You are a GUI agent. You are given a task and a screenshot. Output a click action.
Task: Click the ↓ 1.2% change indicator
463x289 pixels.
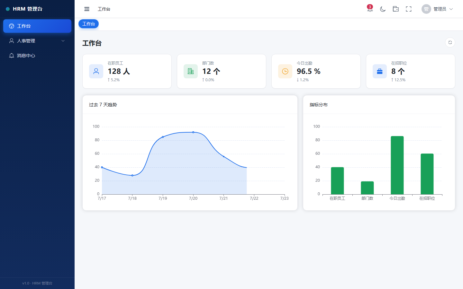pos(303,80)
